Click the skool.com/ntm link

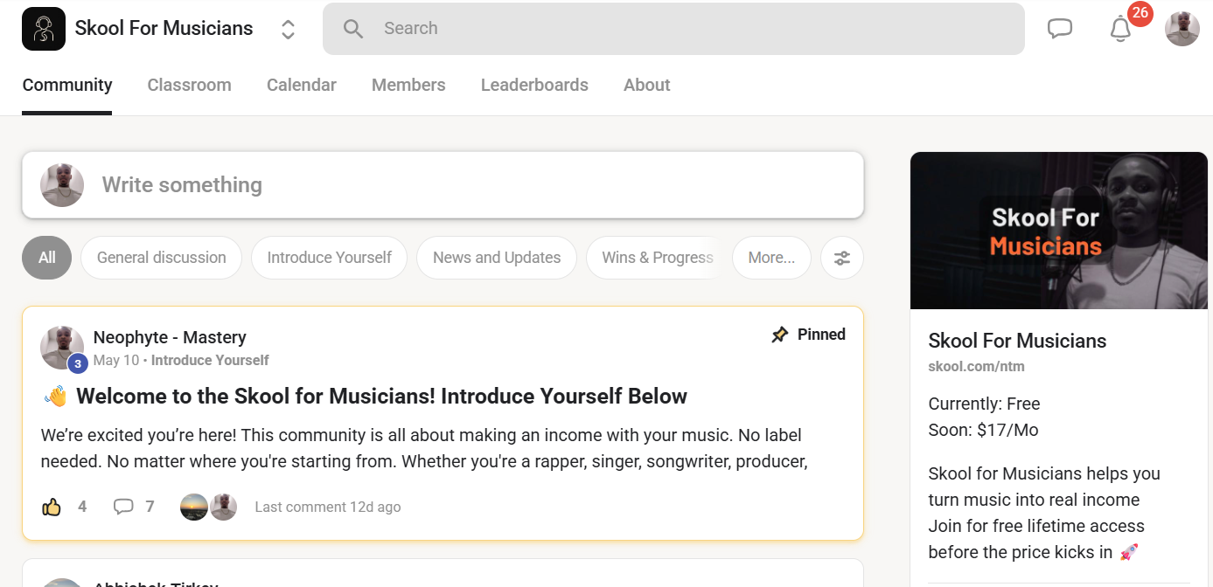[x=976, y=366]
